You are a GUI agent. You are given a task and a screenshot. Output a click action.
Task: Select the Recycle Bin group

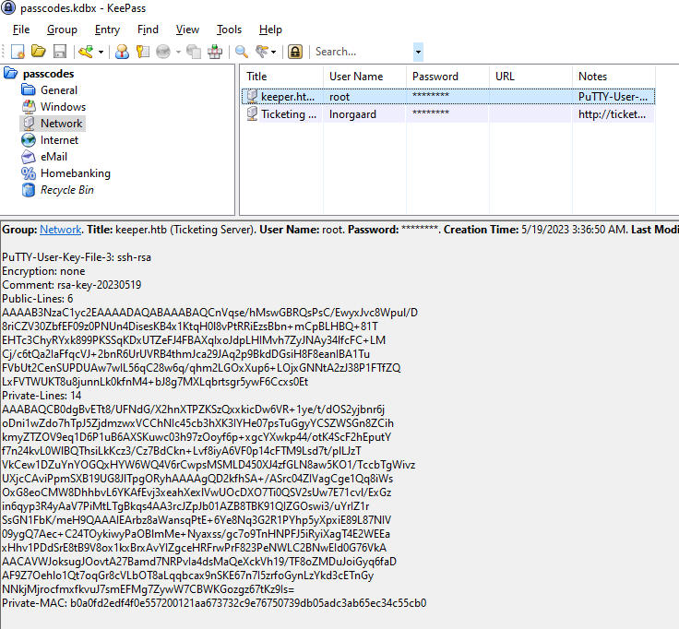(66, 190)
